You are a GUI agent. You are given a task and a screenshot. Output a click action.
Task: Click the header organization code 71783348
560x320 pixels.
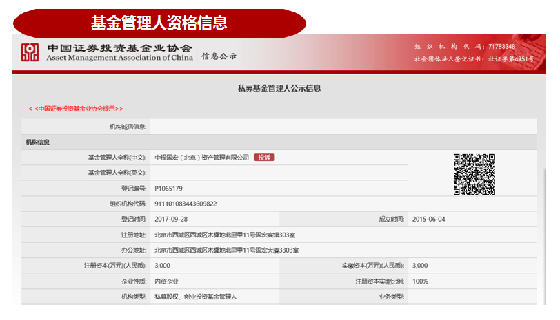502,47
